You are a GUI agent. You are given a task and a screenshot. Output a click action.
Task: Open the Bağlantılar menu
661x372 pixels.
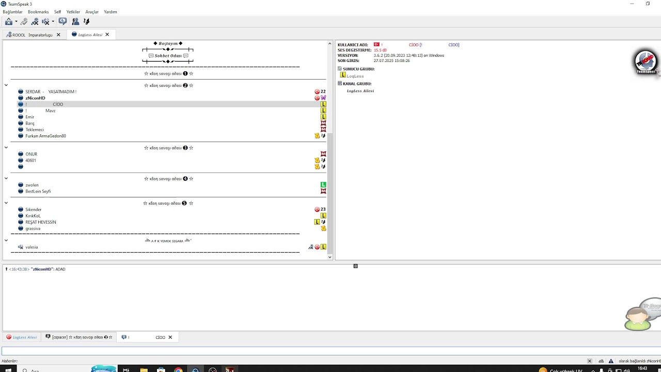point(12,12)
